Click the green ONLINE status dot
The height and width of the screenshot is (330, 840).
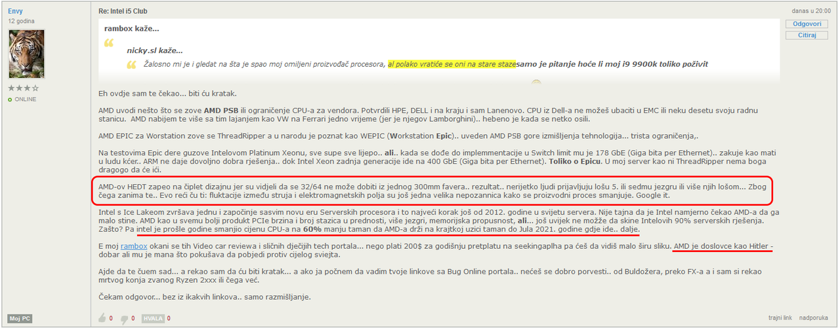10,100
